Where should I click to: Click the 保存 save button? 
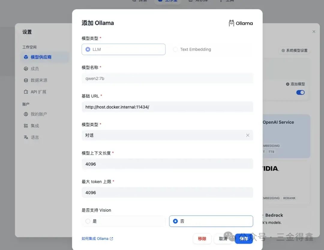[x=244, y=239]
